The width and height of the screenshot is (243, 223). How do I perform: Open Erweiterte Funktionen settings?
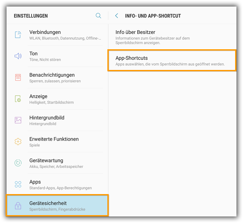pyautogui.click(x=57, y=142)
